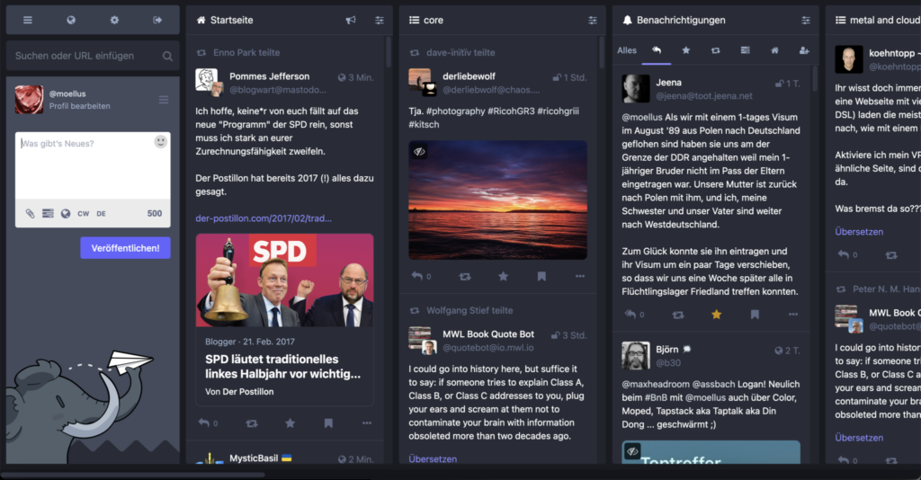Open the DE language selector
This screenshot has height=480, width=921.
pos(101,214)
